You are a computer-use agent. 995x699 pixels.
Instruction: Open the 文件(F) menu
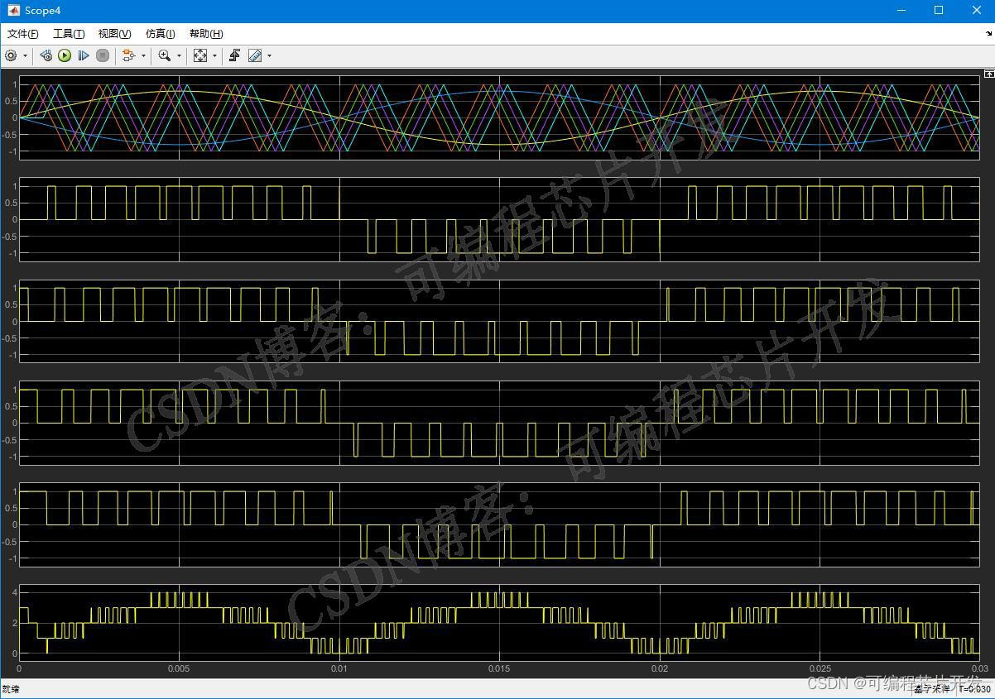coord(23,34)
